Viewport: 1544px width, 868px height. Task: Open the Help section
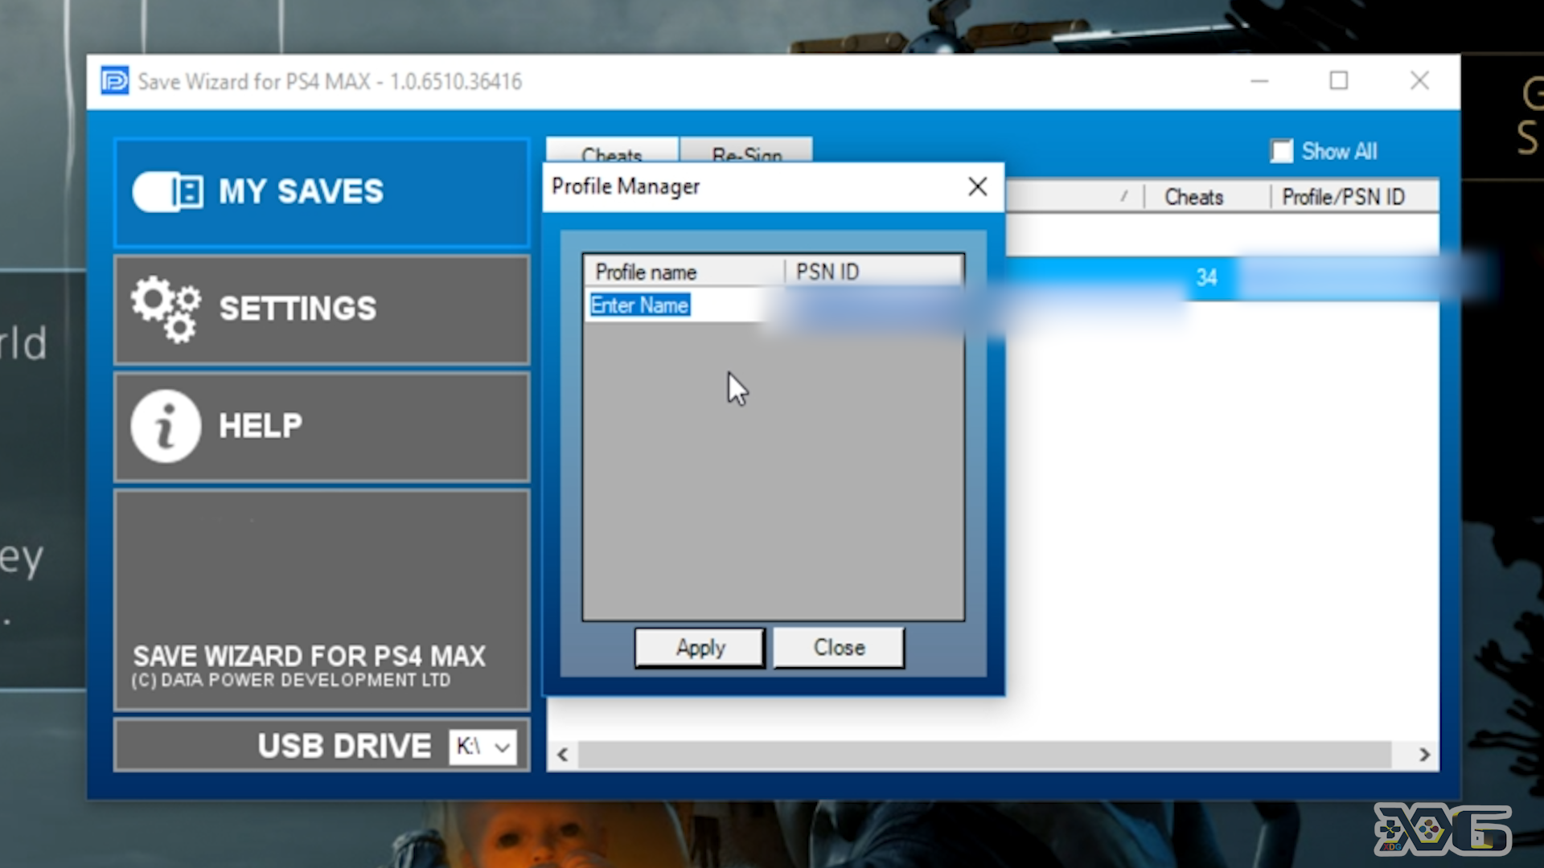[322, 425]
